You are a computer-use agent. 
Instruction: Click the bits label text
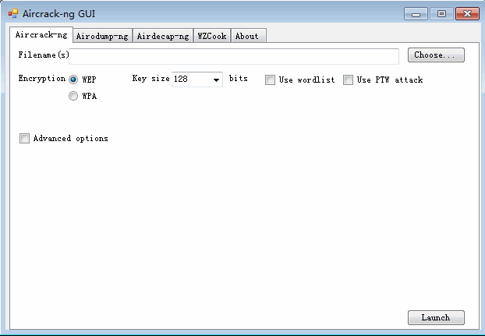(238, 78)
